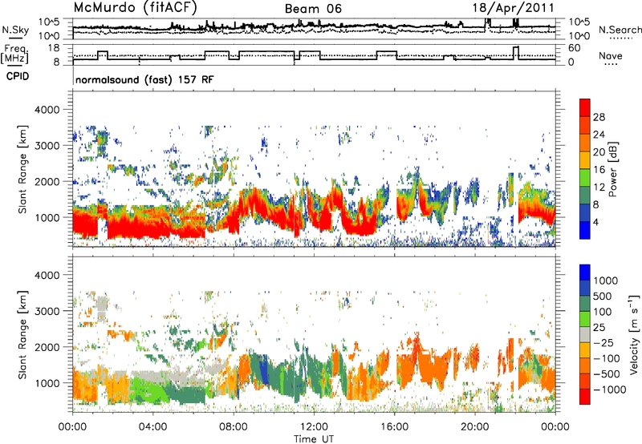Screen dimensions: 642x444
Task: Click the 'Nave' legend label
Action: 611,55
